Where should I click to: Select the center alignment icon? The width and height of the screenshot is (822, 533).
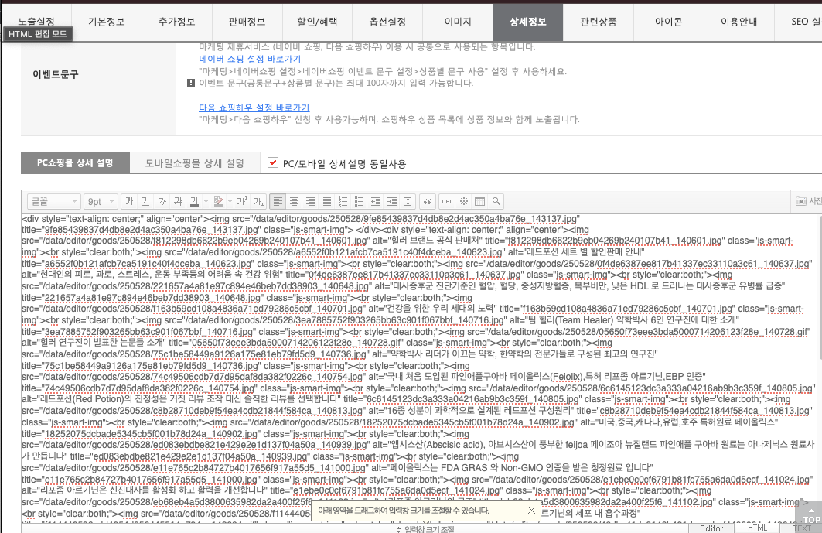coord(294,201)
